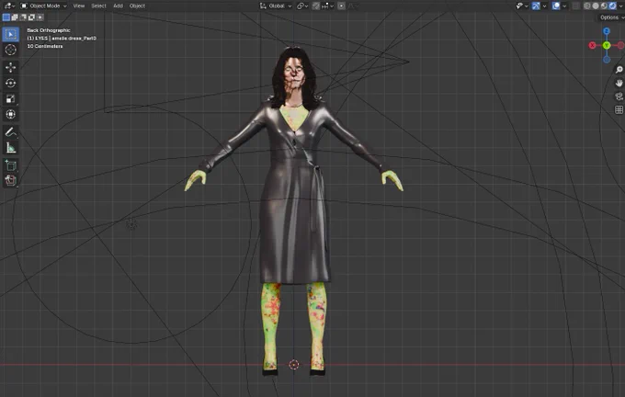Click the 'Back Orthographic' view label
The image size is (625, 397).
pos(48,30)
